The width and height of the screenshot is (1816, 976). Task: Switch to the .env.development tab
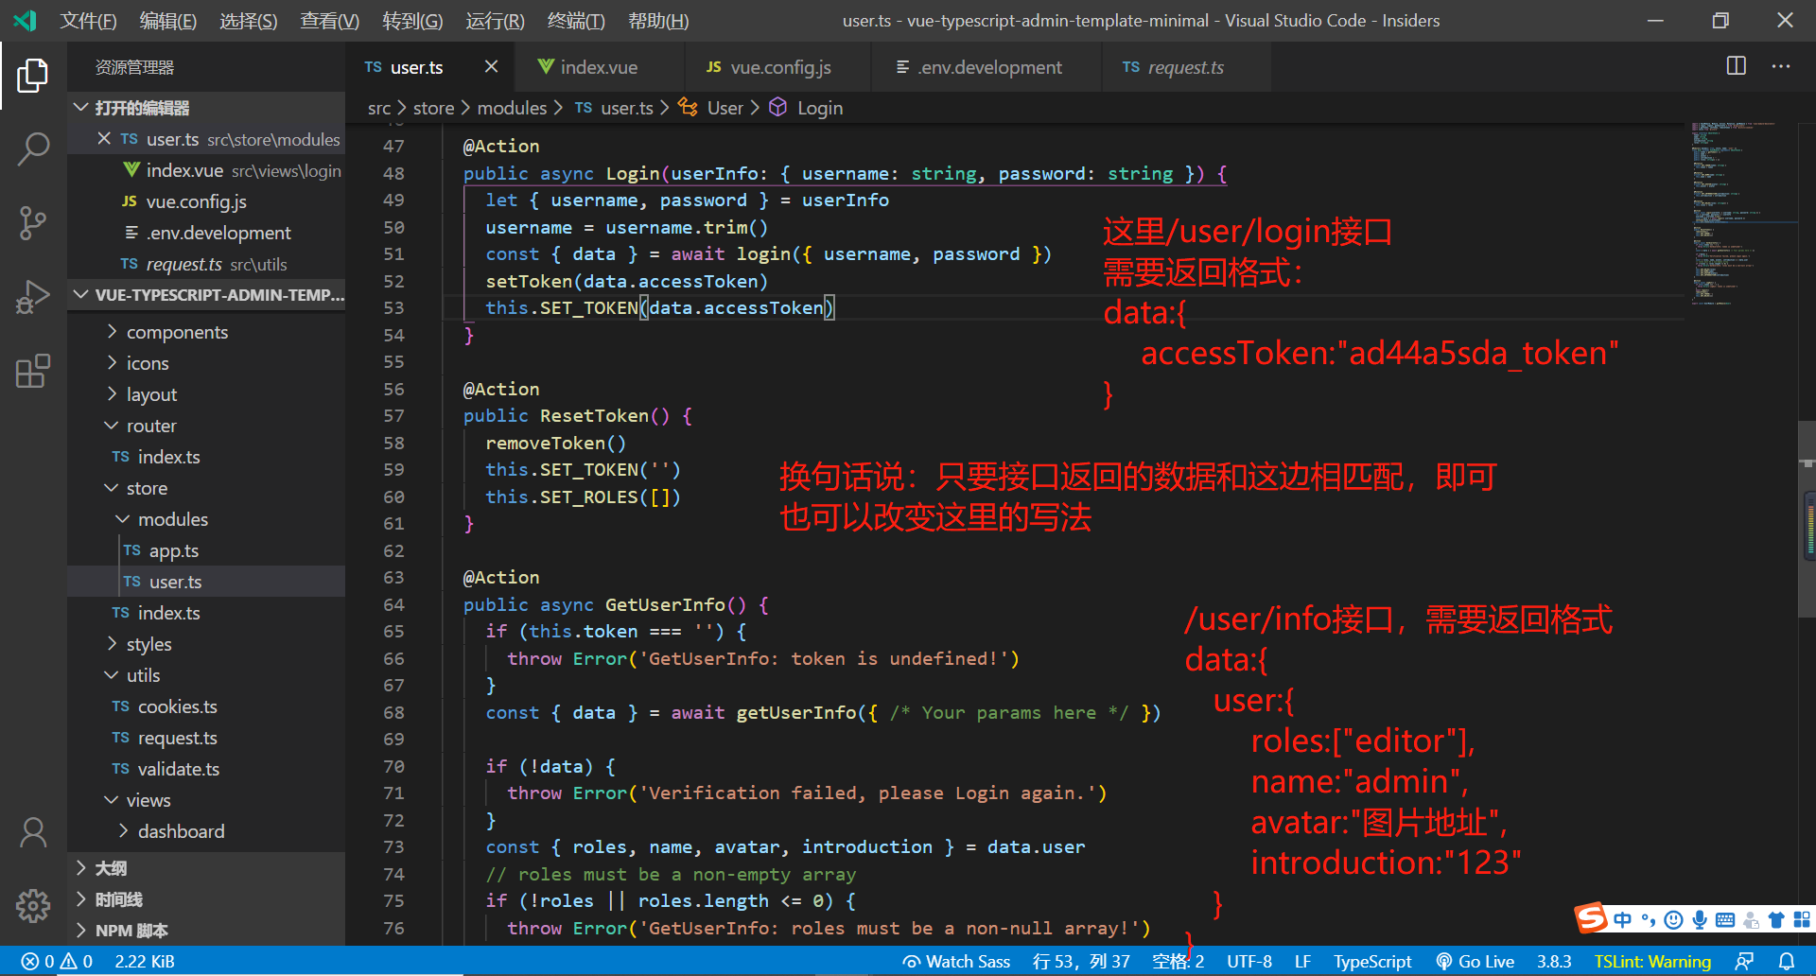click(x=987, y=67)
